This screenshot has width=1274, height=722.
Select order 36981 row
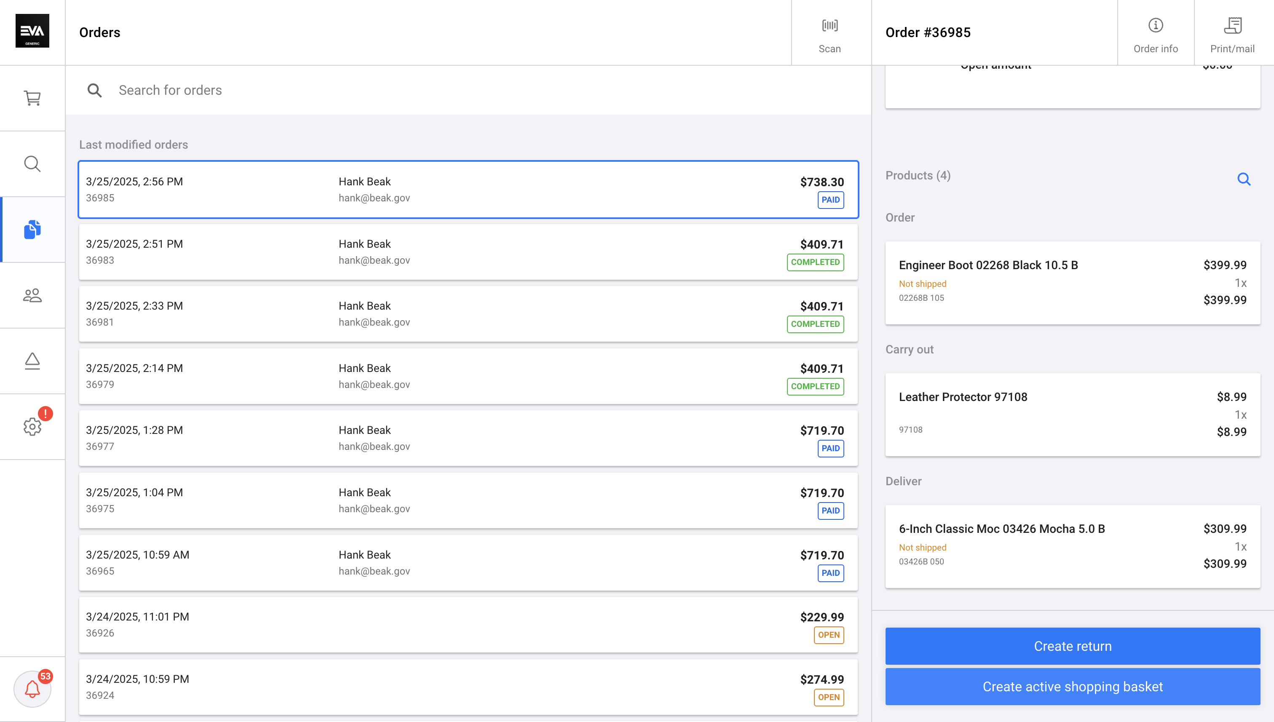coord(468,314)
